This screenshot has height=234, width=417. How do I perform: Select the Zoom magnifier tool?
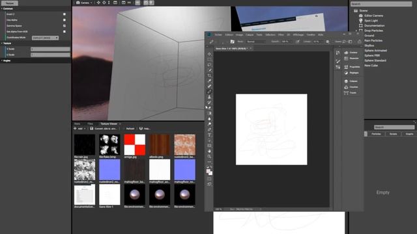210,156
